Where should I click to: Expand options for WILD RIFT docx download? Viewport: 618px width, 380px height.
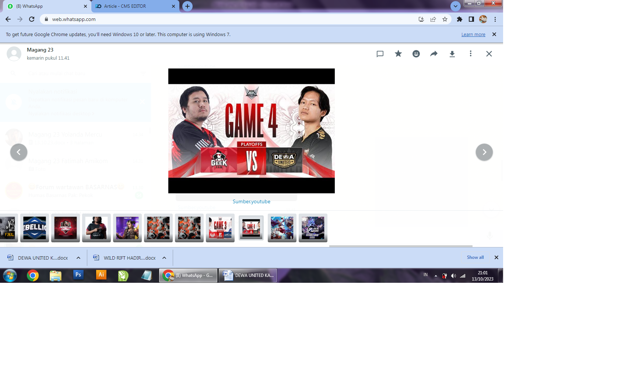pos(164,258)
